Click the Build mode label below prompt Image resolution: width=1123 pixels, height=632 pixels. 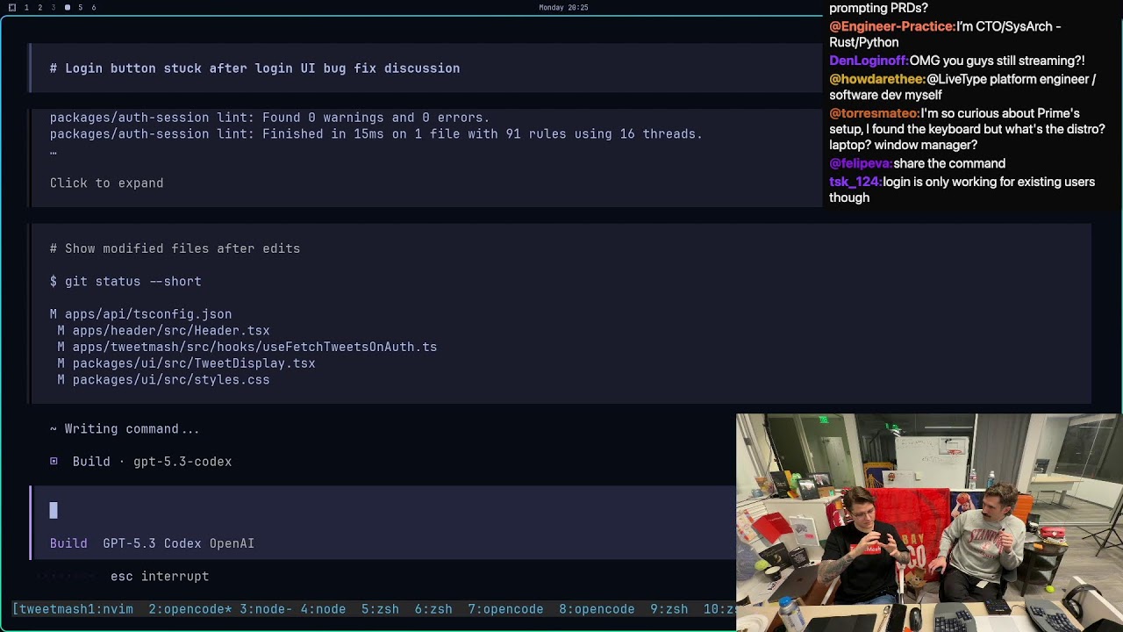pos(68,544)
